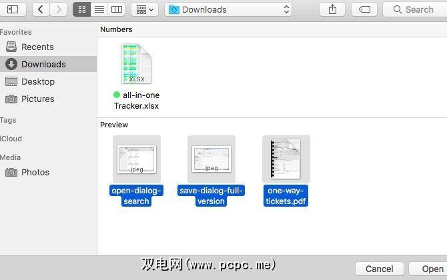This screenshot has width=447, height=280.
Task: Click the all-in-one Tracker.xlsx file name
Action: click(x=137, y=100)
